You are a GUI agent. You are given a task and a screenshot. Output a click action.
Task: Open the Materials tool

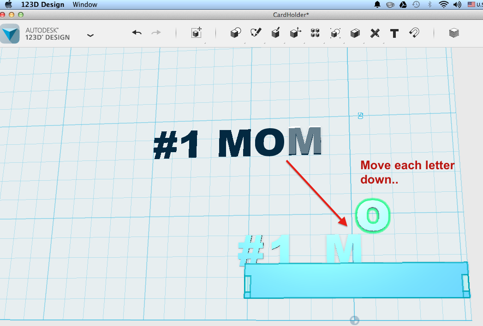[x=454, y=33]
